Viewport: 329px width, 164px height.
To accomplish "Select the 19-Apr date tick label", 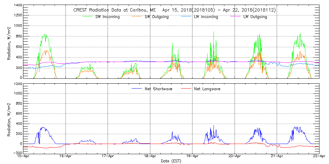I will (x=192, y=156).
